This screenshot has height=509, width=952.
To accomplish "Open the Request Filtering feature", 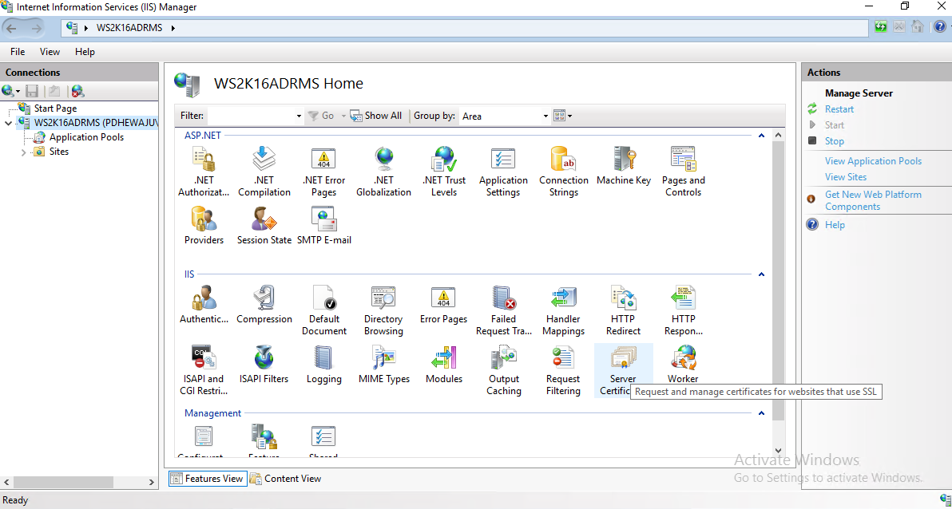I will pyautogui.click(x=563, y=371).
